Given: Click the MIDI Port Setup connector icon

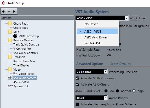Looking at the screenshot, I should pos(15,36).
